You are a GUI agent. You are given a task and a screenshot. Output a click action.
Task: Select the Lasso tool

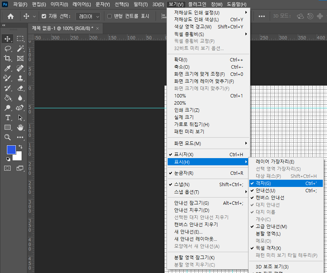(x=8, y=49)
